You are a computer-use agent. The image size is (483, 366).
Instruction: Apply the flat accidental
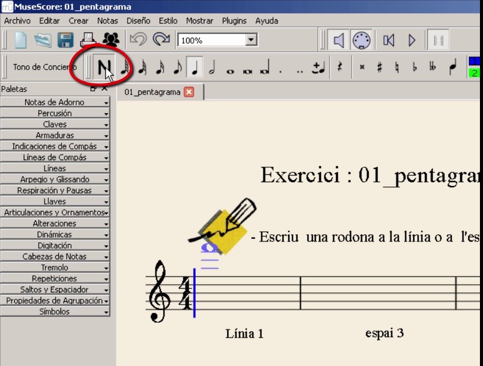point(414,67)
